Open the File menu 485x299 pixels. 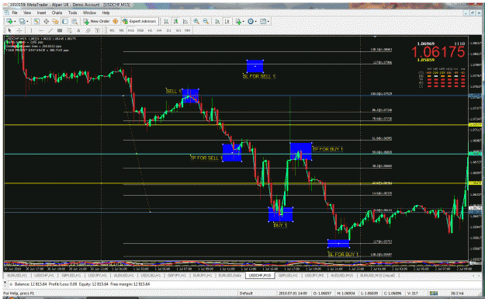(15, 12)
